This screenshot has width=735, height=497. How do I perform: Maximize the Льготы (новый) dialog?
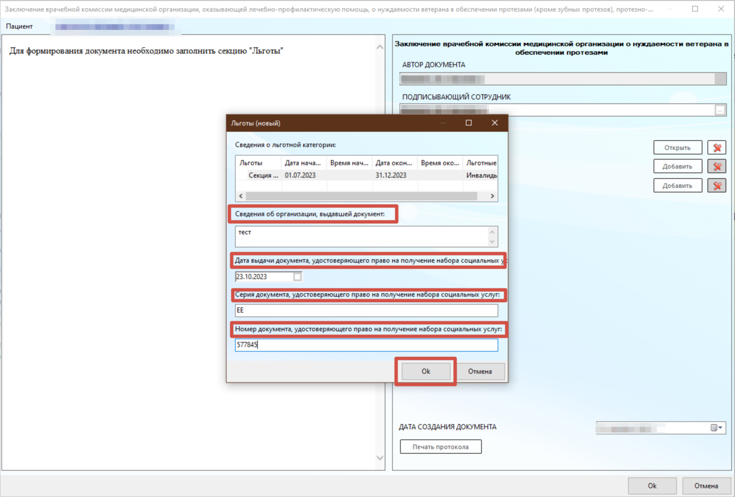[x=468, y=123]
